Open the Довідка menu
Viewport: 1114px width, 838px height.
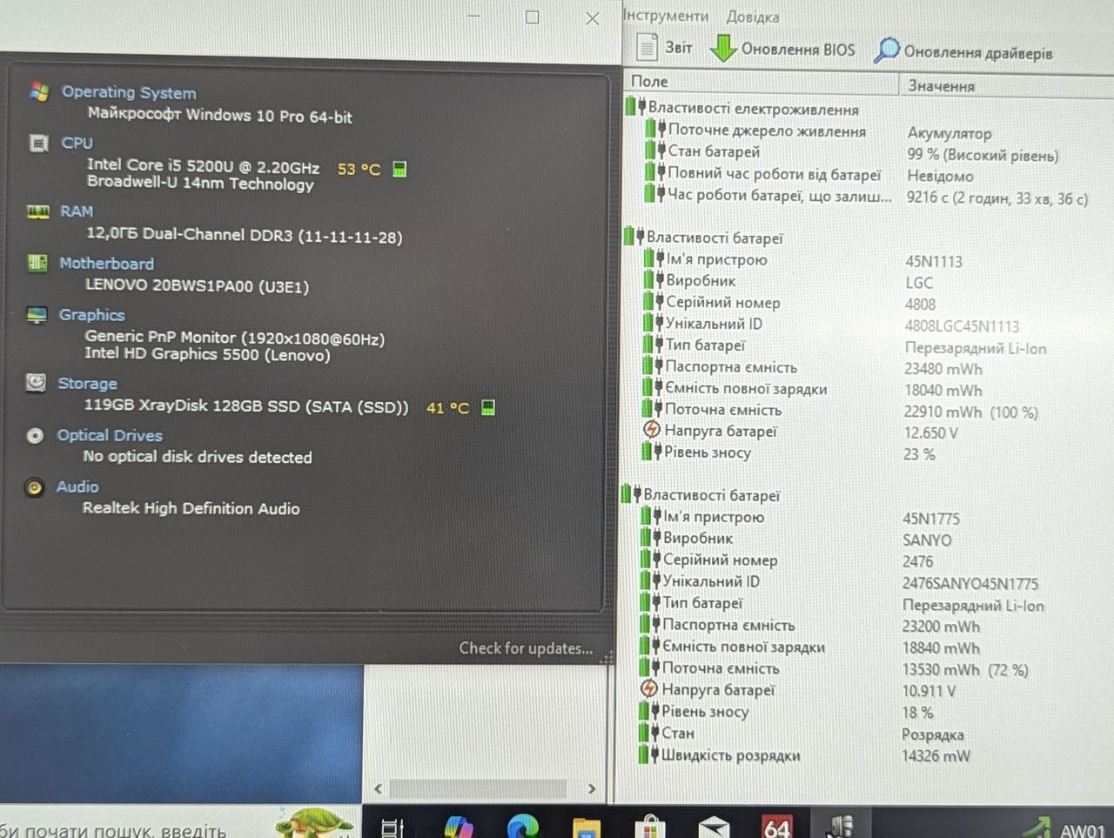(753, 17)
